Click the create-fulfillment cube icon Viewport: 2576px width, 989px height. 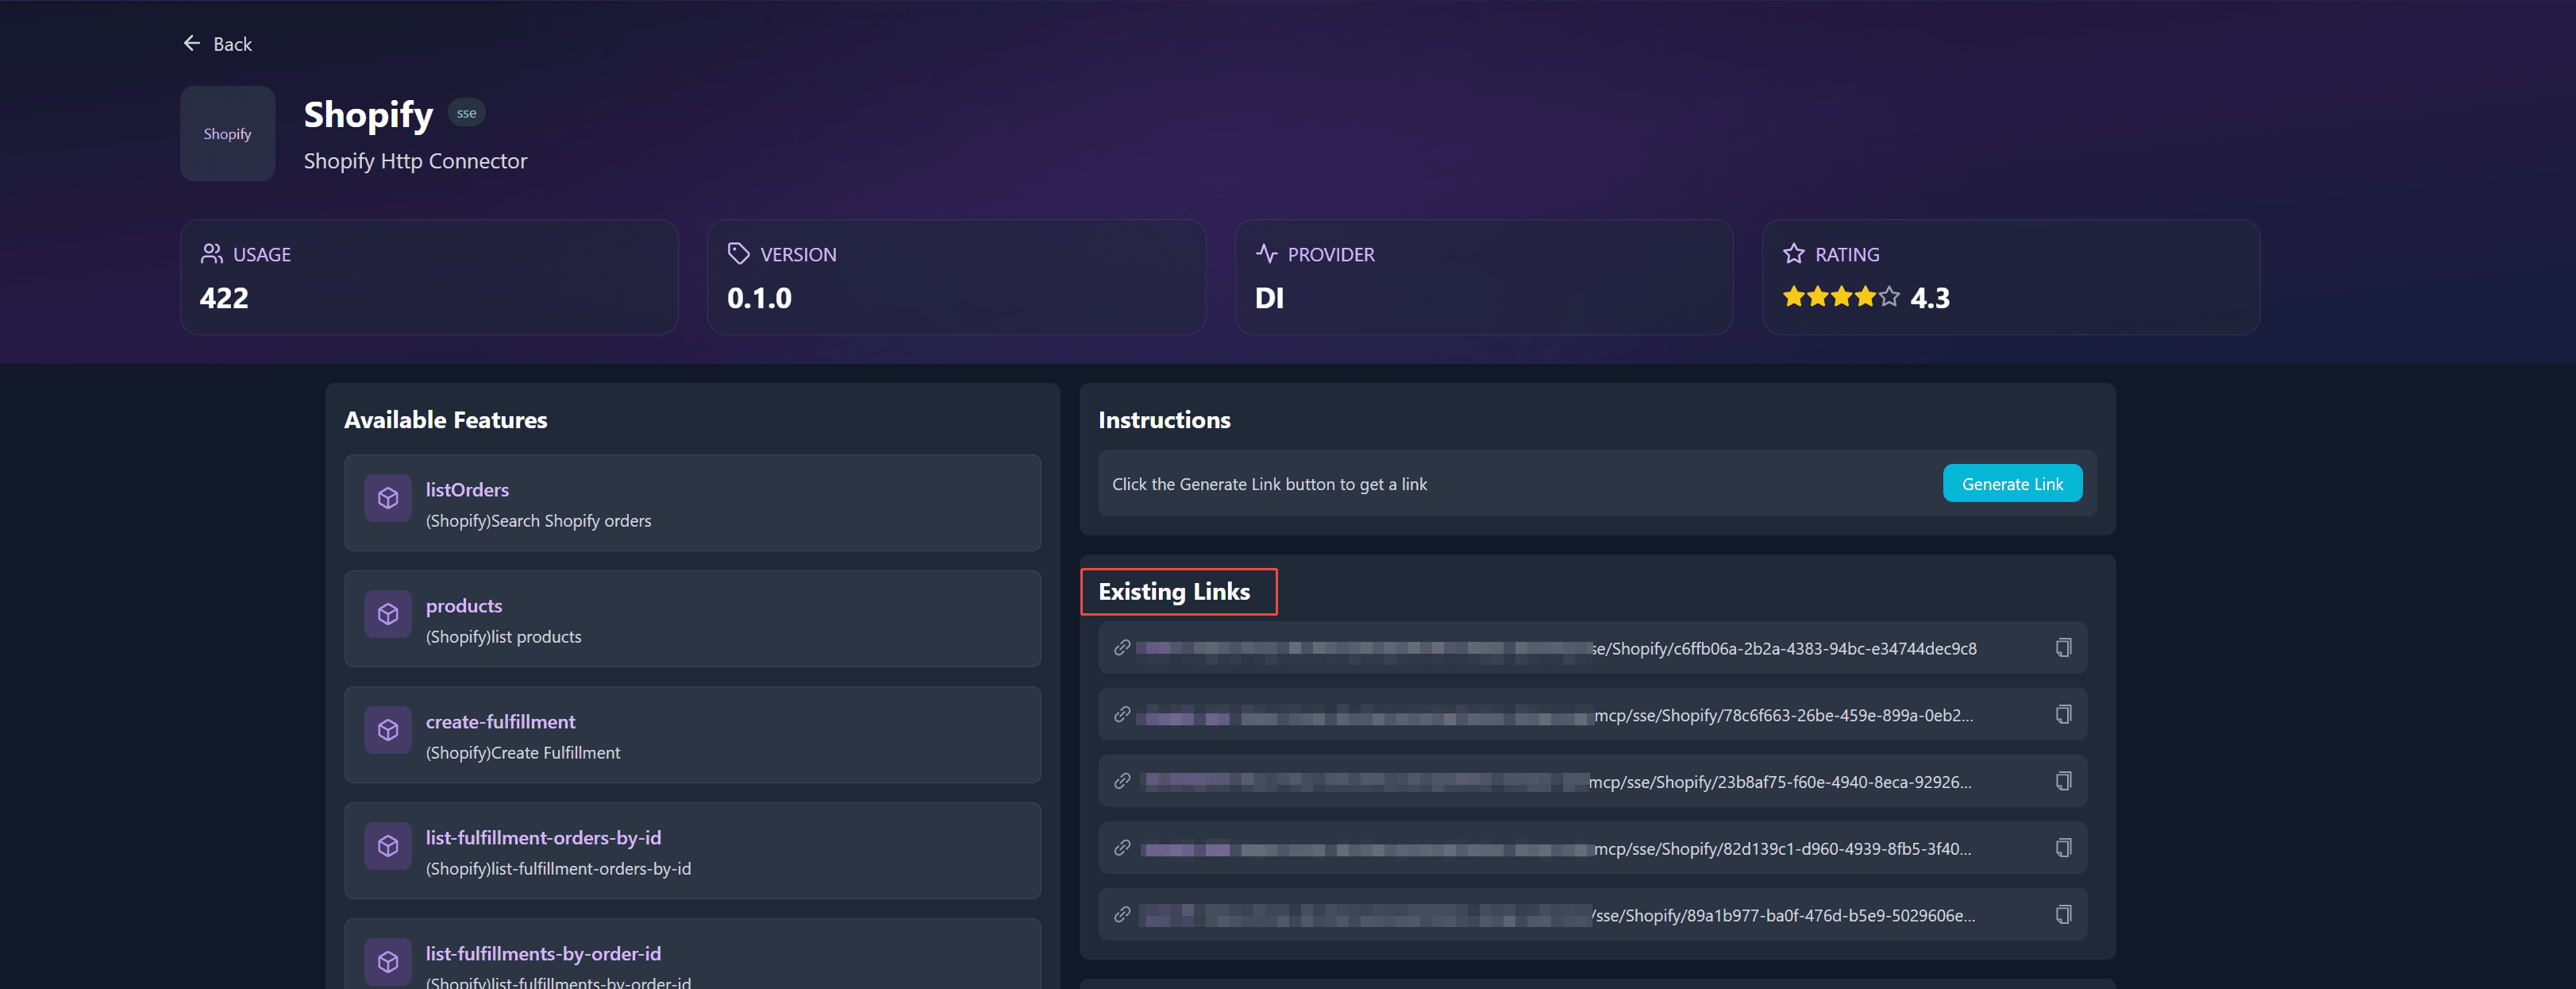tap(388, 731)
